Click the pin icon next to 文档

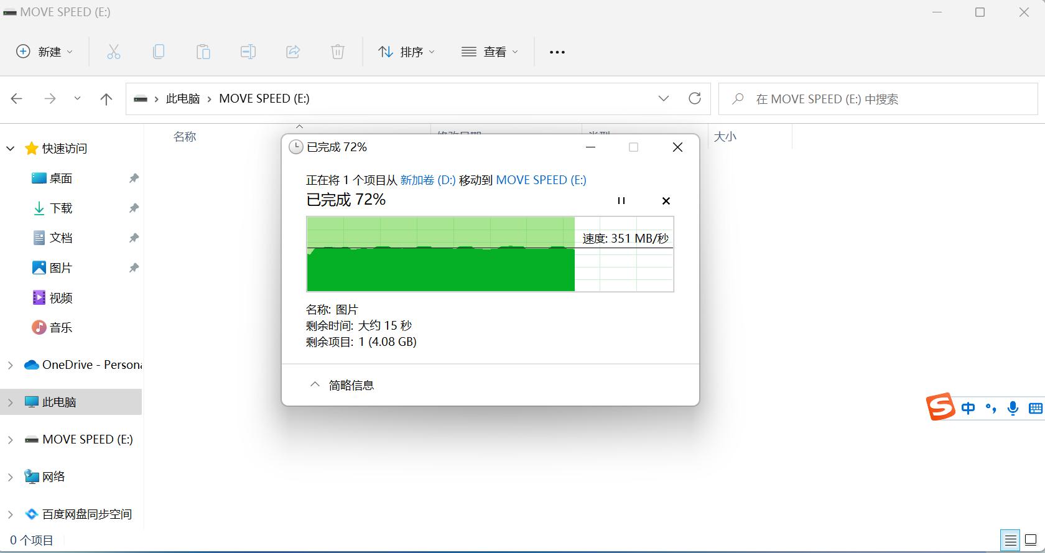pyautogui.click(x=133, y=238)
